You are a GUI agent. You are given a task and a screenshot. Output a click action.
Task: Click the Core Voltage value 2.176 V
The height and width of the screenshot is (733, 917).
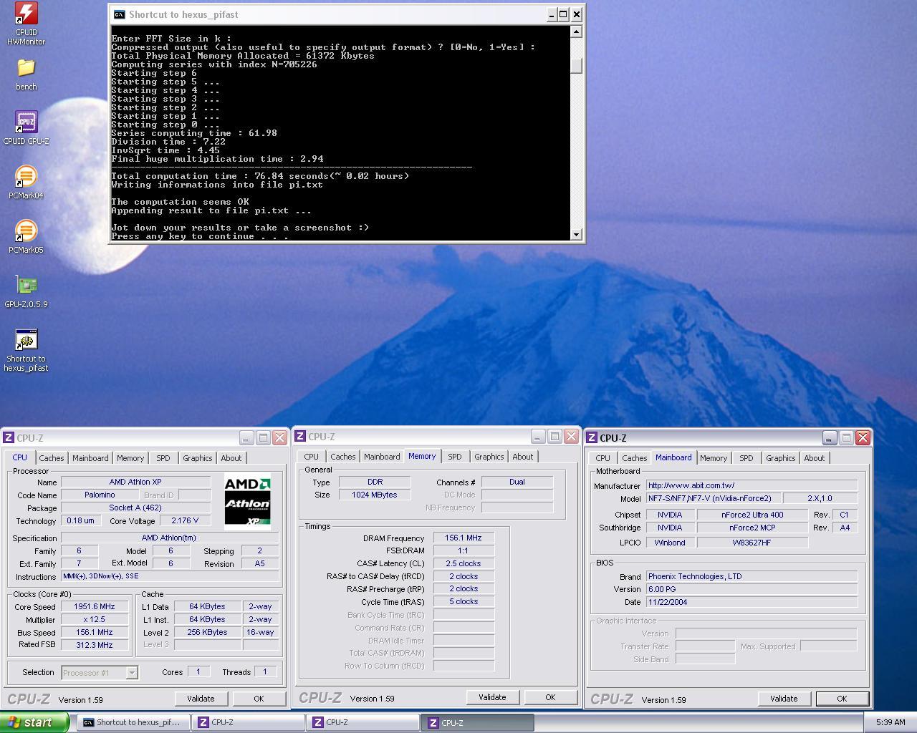click(185, 520)
